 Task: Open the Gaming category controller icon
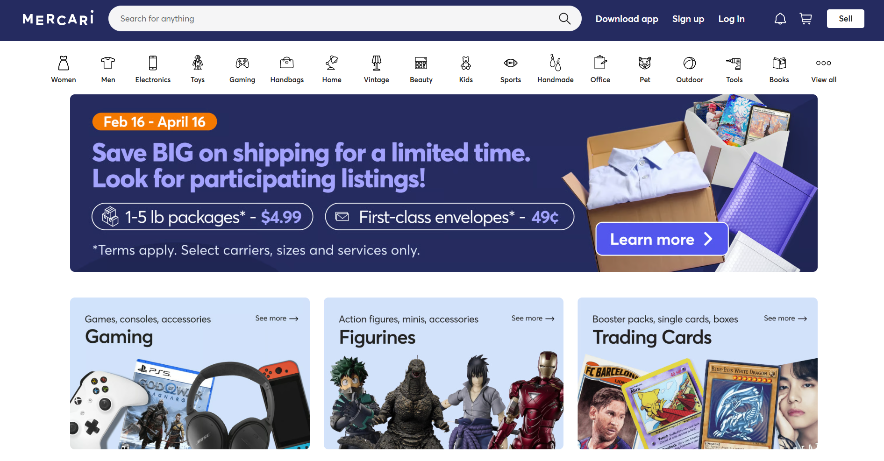tap(242, 63)
